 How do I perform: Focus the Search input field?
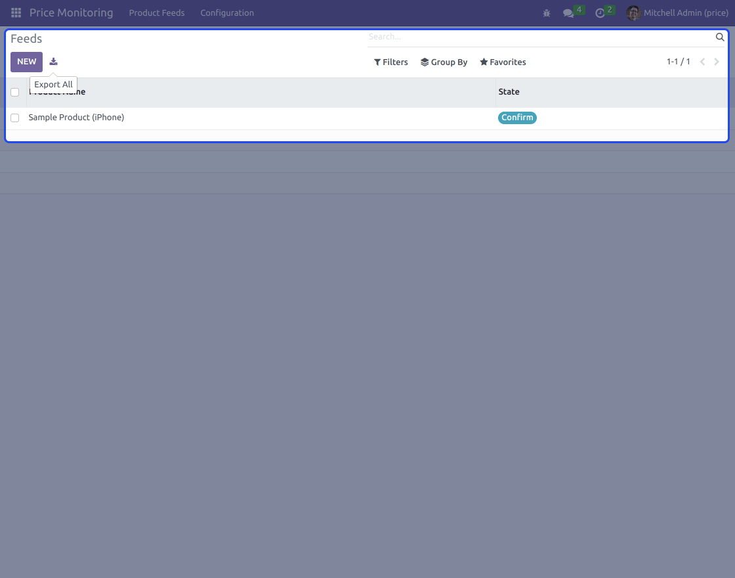coord(541,37)
